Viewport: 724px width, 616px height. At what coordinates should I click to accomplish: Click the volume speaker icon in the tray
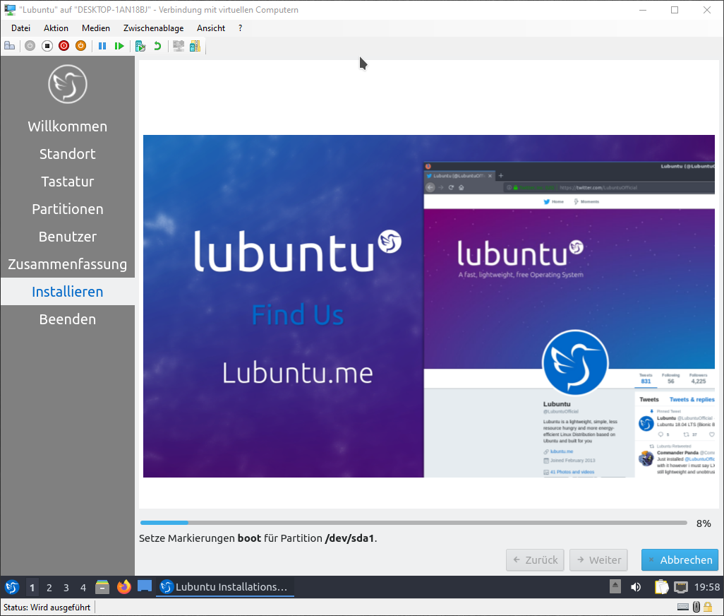click(636, 587)
